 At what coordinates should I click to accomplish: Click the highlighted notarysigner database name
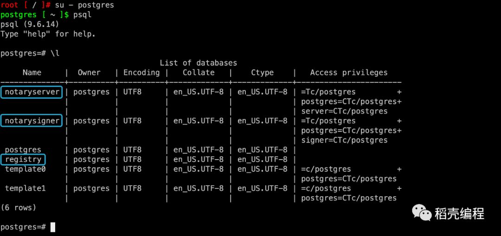pyautogui.click(x=32, y=121)
